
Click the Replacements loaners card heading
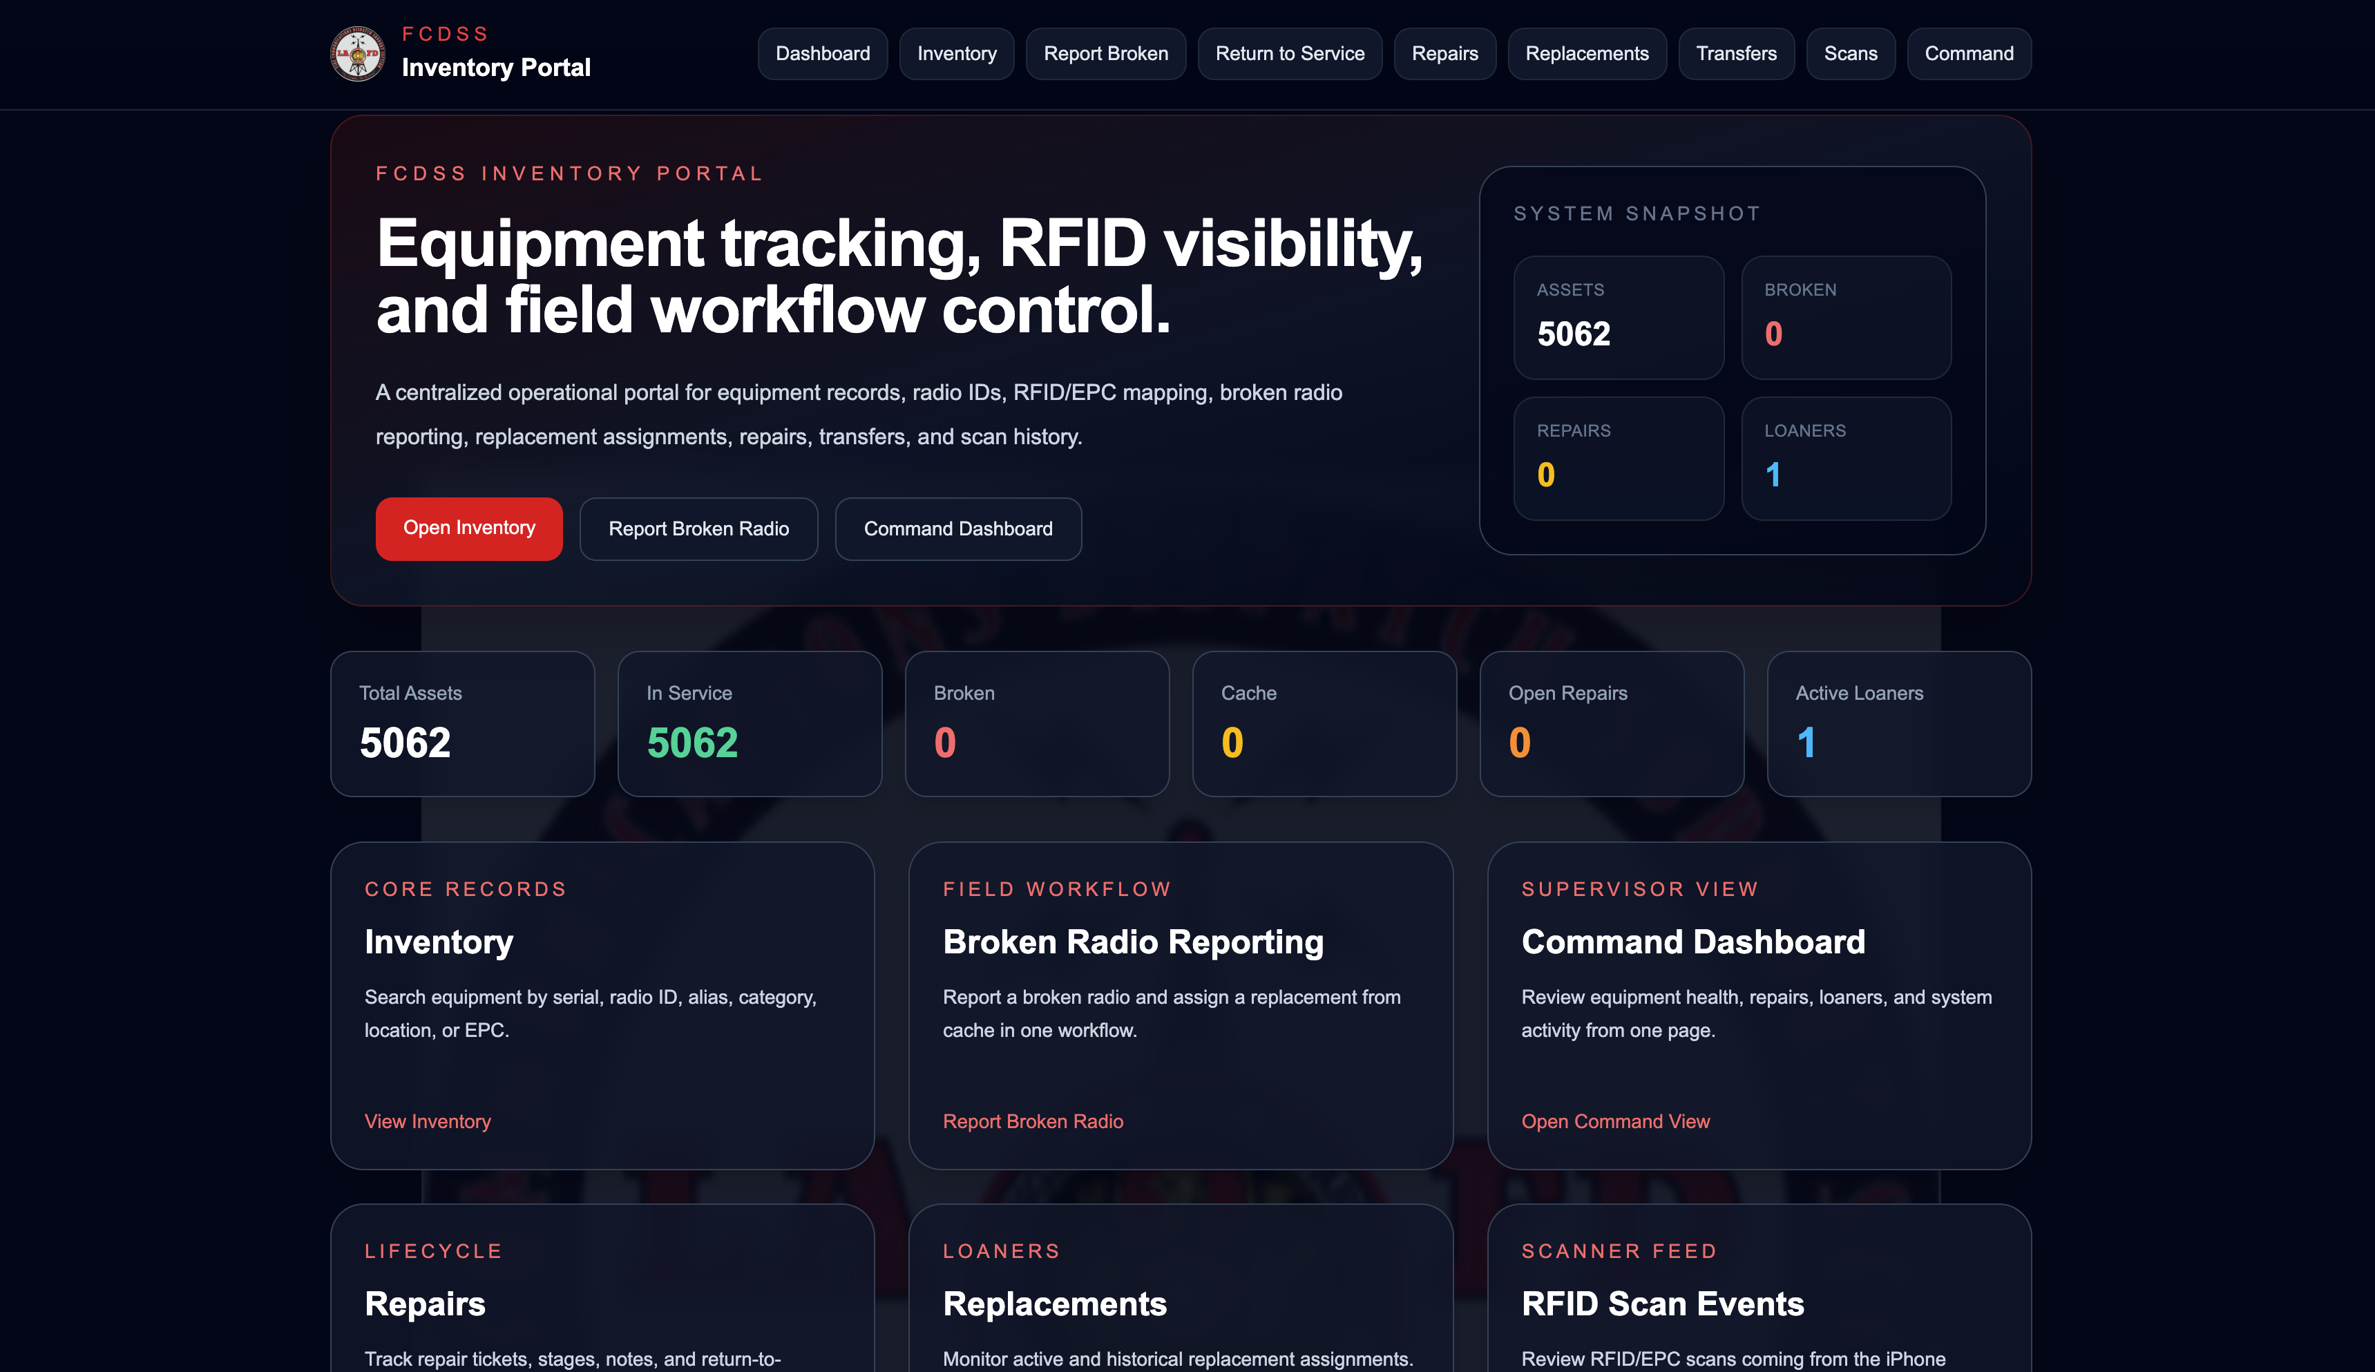tap(1054, 1303)
